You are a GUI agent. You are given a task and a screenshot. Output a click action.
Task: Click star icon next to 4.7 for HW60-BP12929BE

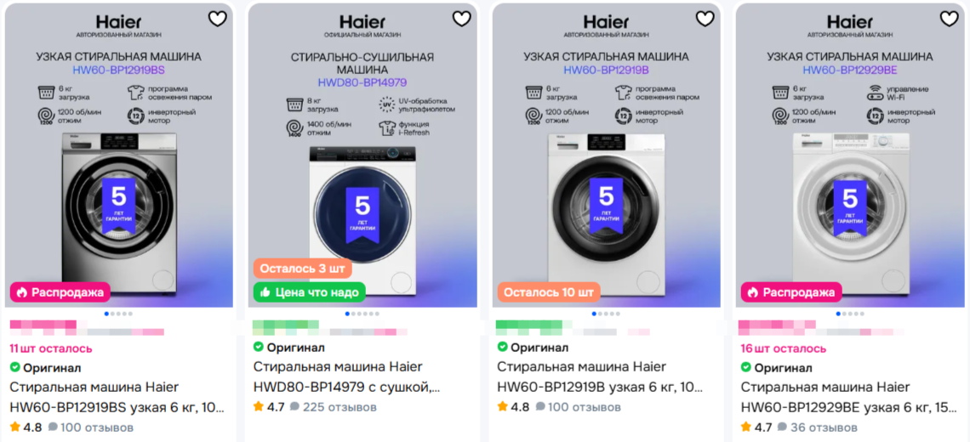(x=746, y=428)
